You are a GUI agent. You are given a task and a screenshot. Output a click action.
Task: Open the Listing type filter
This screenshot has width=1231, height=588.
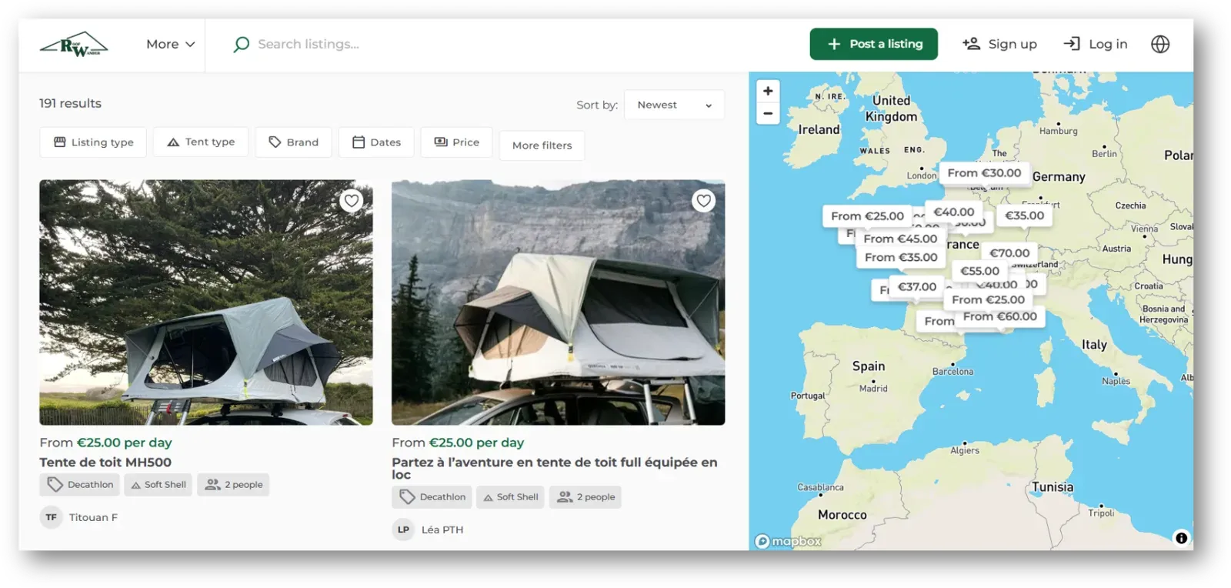[x=93, y=142]
